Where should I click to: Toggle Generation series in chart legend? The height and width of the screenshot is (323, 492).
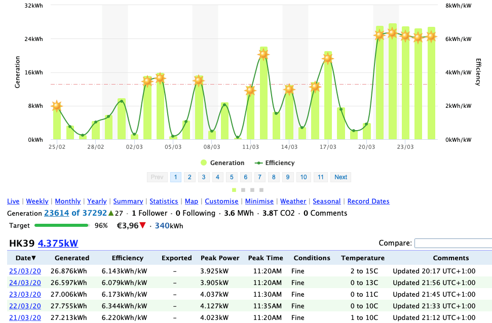(x=222, y=163)
